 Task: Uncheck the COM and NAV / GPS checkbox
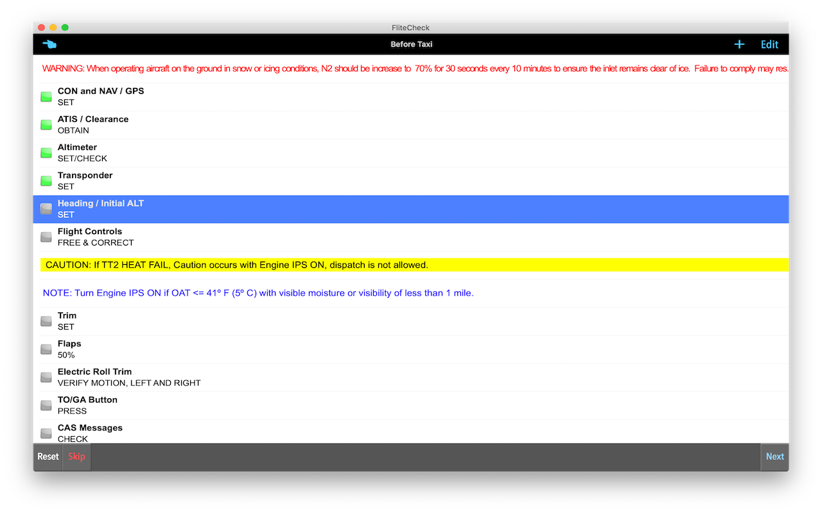tap(46, 97)
